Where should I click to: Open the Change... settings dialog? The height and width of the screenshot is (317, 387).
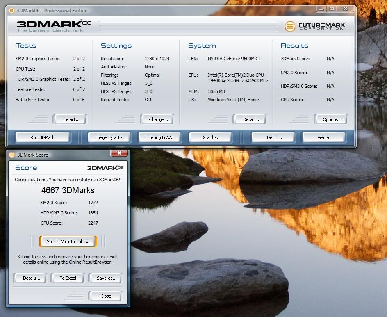pyautogui.click(x=157, y=119)
